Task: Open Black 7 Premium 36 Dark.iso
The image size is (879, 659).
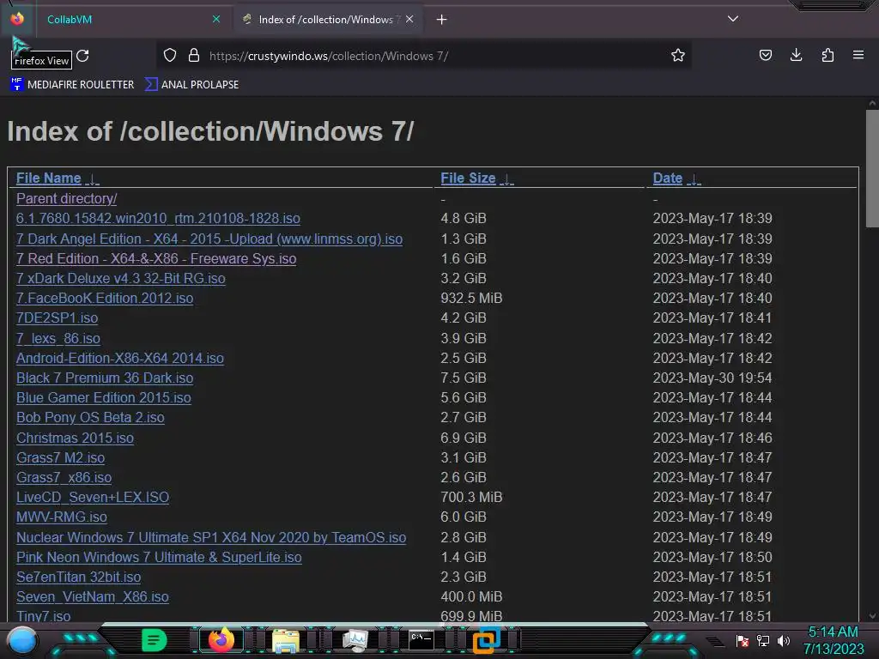Action: coord(105,378)
